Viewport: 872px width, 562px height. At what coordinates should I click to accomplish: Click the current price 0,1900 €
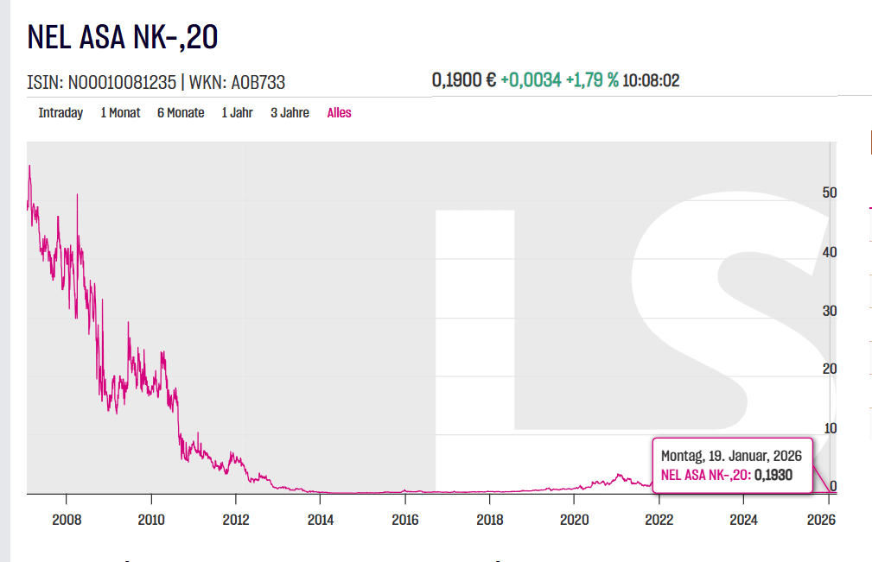coord(463,80)
